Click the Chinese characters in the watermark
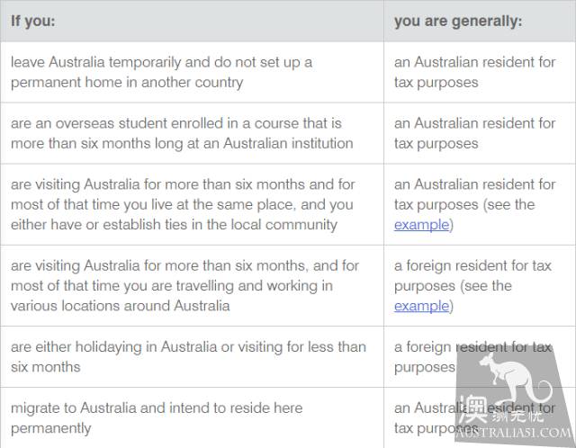The height and width of the screenshot is (448, 576). tap(501, 410)
